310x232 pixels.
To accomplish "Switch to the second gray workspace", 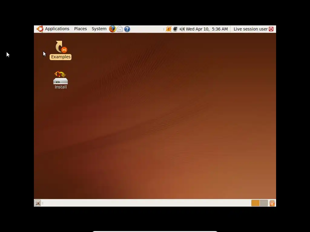I will click(264, 203).
